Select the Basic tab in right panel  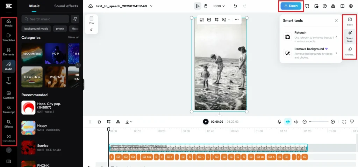[350, 22]
